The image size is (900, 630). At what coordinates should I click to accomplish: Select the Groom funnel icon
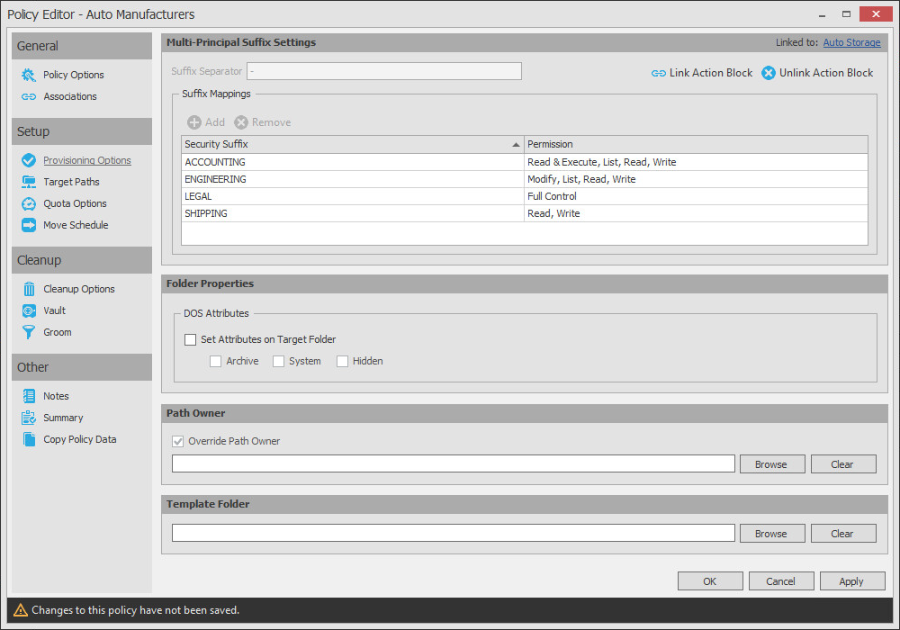pos(29,332)
